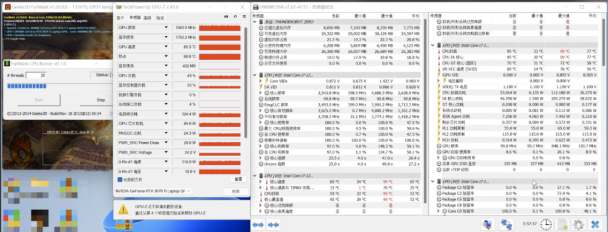Click HWiNFO collapse arrows button

(x=274, y=224)
